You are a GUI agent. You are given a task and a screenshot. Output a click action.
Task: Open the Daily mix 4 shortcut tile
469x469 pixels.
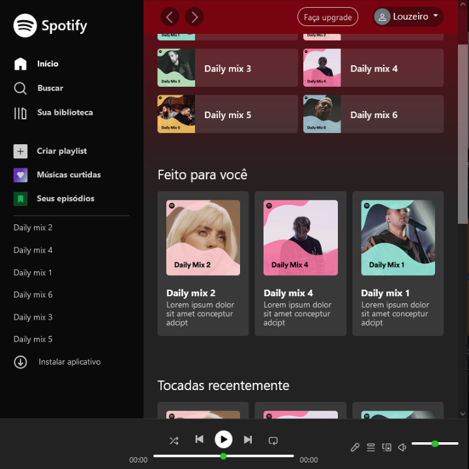pos(373,68)
